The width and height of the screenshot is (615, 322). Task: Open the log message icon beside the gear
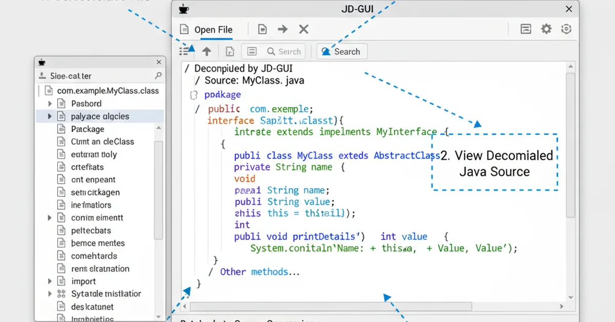pyautogui.click(x=525, y=29)
